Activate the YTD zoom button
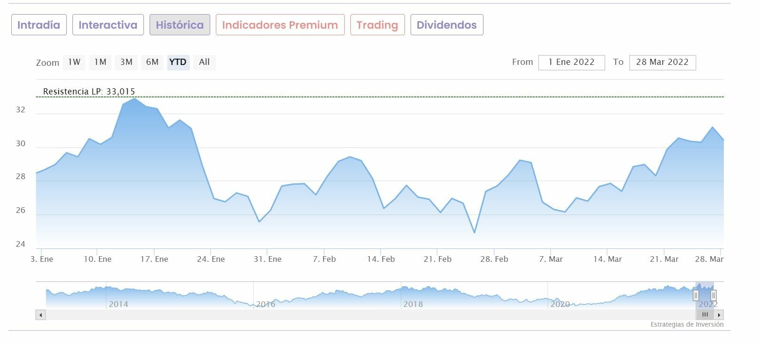Screen dimensions: 760x345 pos(178,62)
